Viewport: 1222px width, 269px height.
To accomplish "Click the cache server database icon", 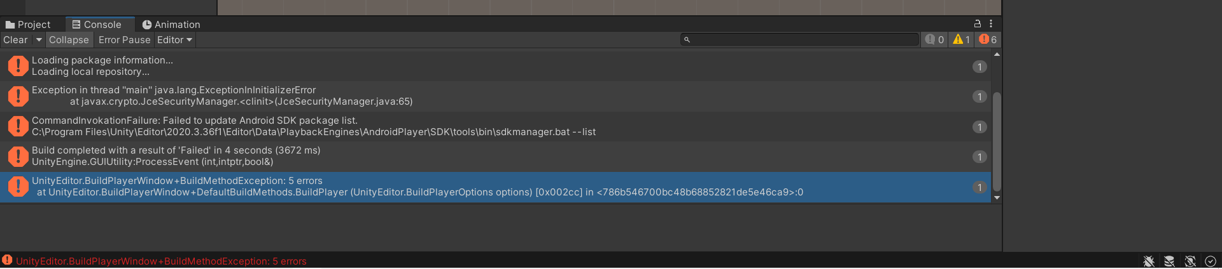I will pyautogui.click(x=1169, y=261).
